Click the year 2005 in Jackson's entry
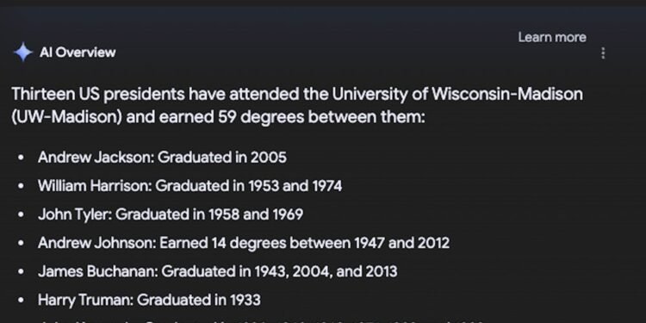The image size is (646, 323). pos(268,157)
